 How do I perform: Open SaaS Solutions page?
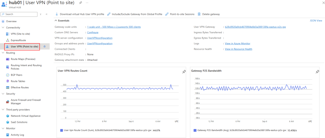coord(19,122)
